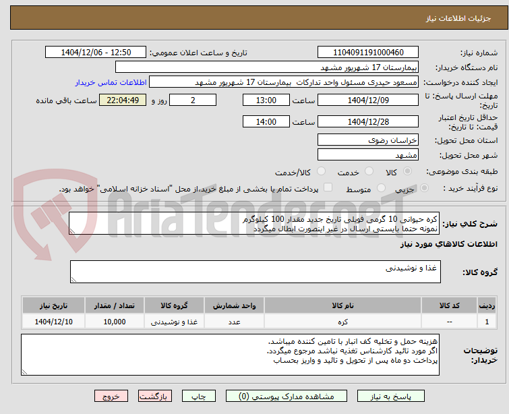Click the resize handle of توضیحات خریدار textarea
This screenshot has height=414, width=509.
(x=25, y=372)
